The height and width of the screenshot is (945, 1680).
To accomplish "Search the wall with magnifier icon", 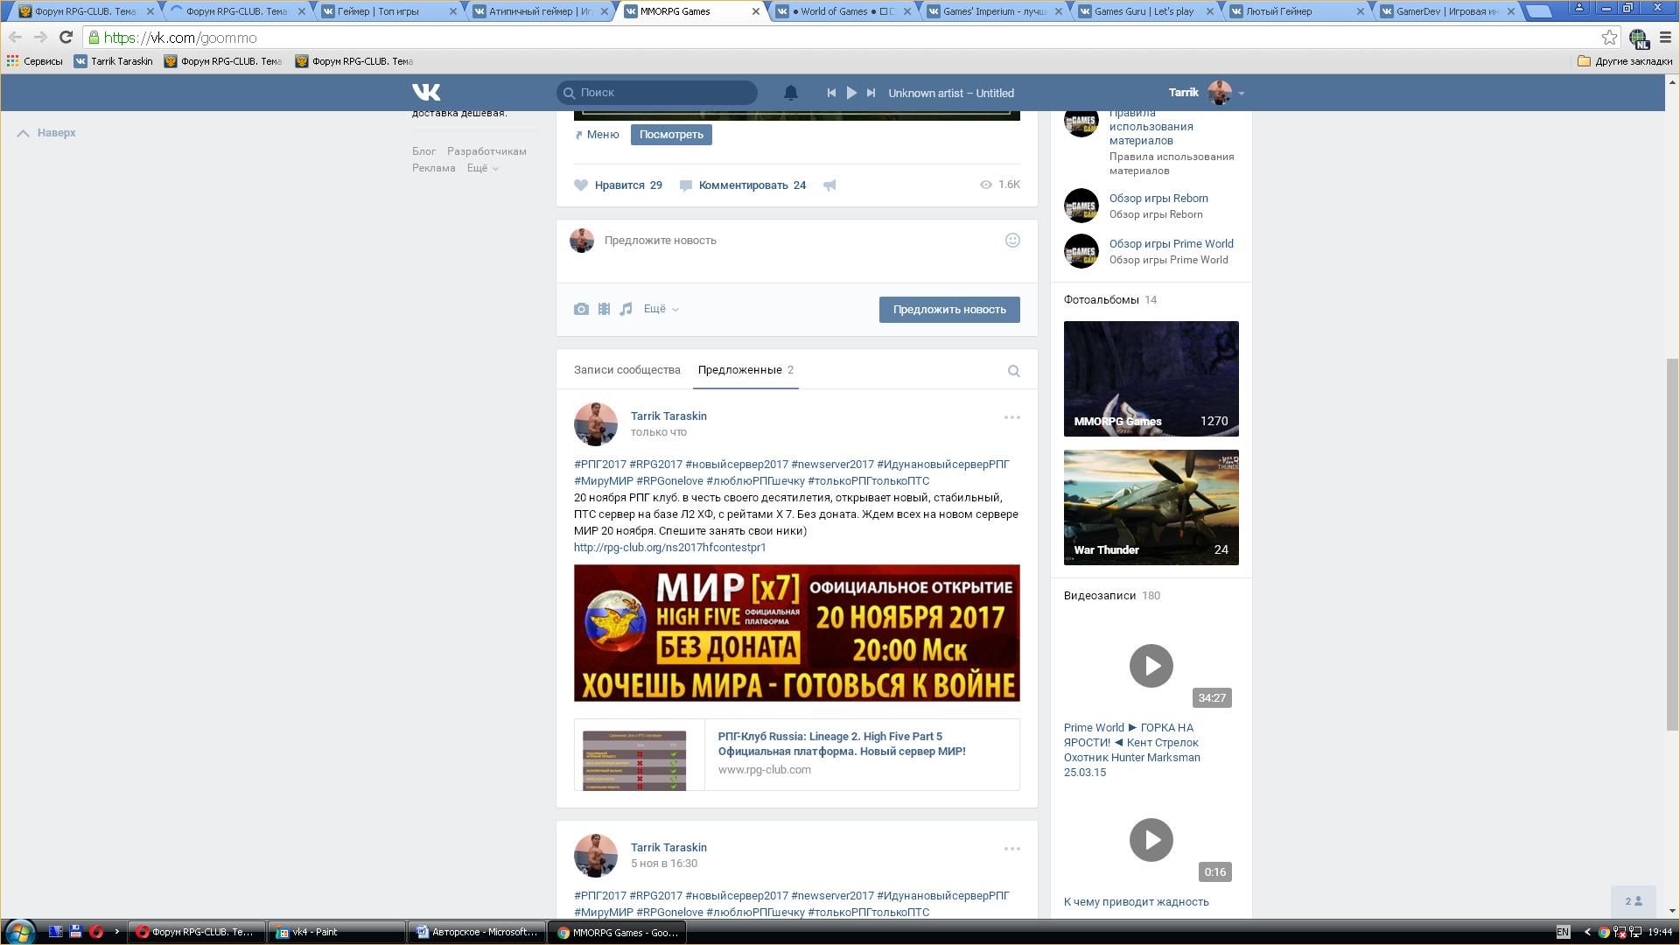I will pos(1014,371).
